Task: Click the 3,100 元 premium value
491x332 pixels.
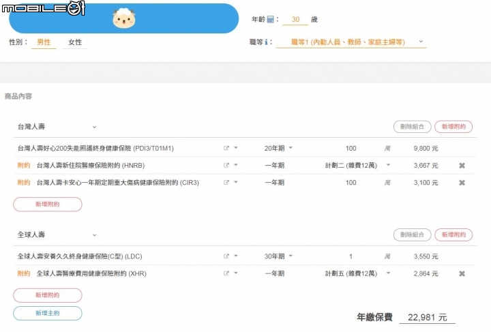Action: (426, 183)
